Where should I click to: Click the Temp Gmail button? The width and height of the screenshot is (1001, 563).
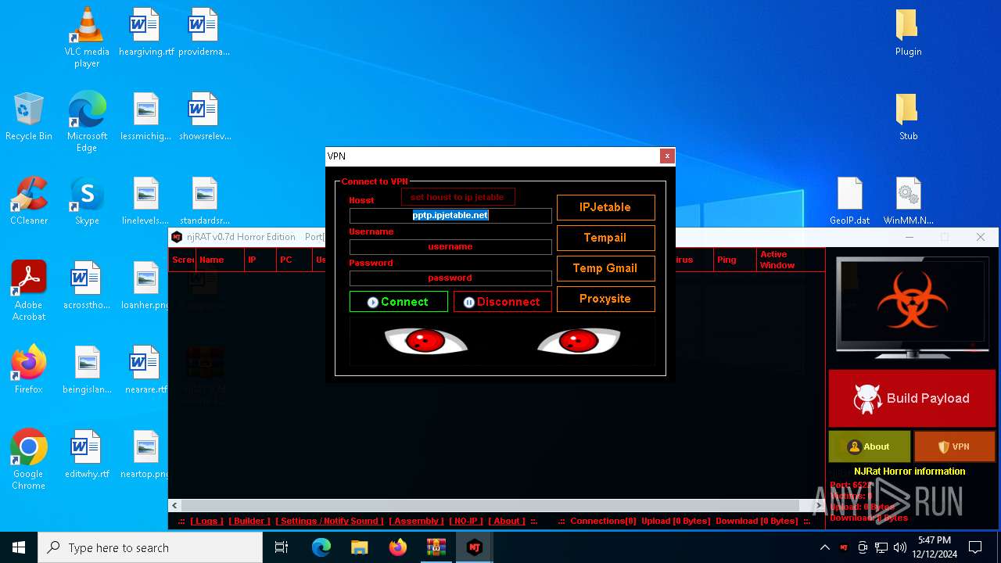tap(605, 268)
